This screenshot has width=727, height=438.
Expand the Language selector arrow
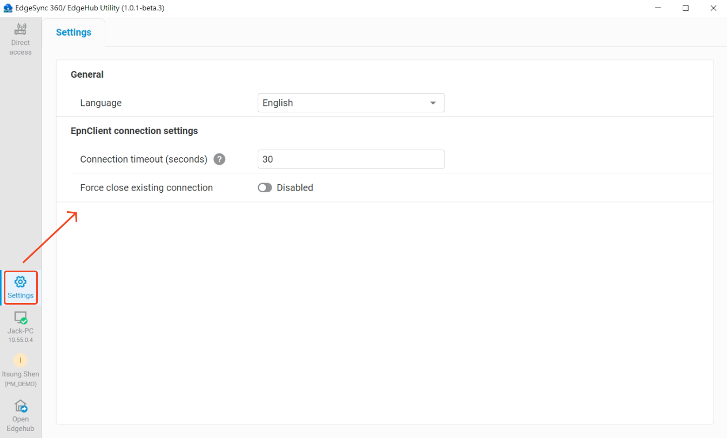coord(433,103)
